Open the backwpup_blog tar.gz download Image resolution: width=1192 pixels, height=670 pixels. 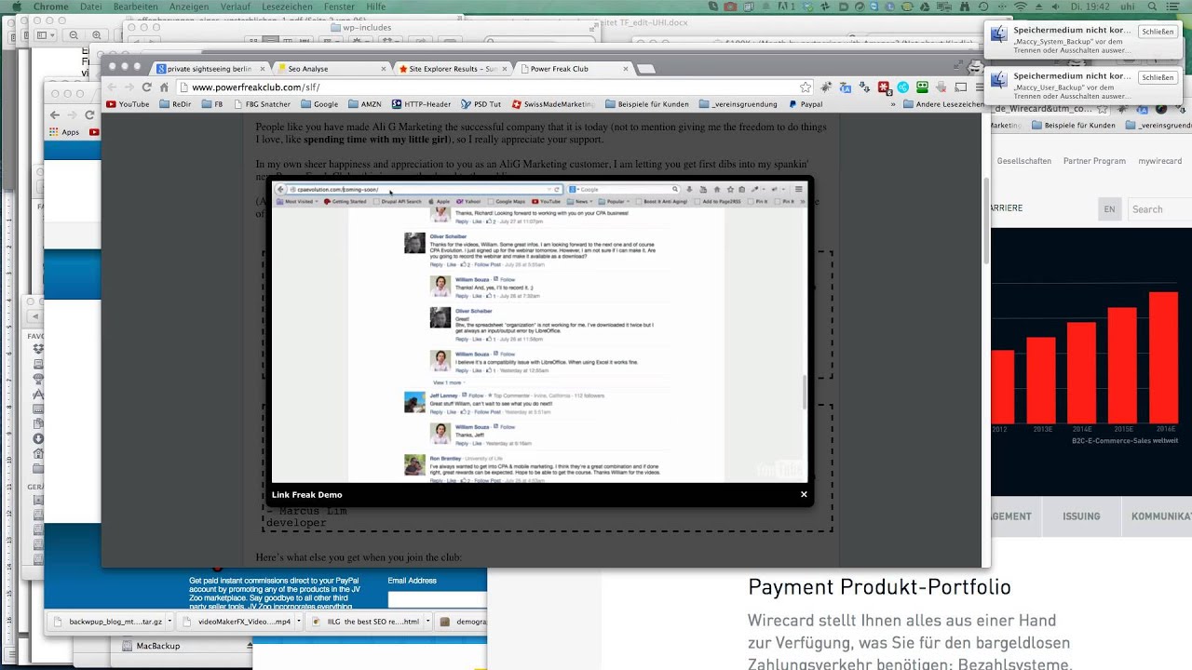click(108, 622)
